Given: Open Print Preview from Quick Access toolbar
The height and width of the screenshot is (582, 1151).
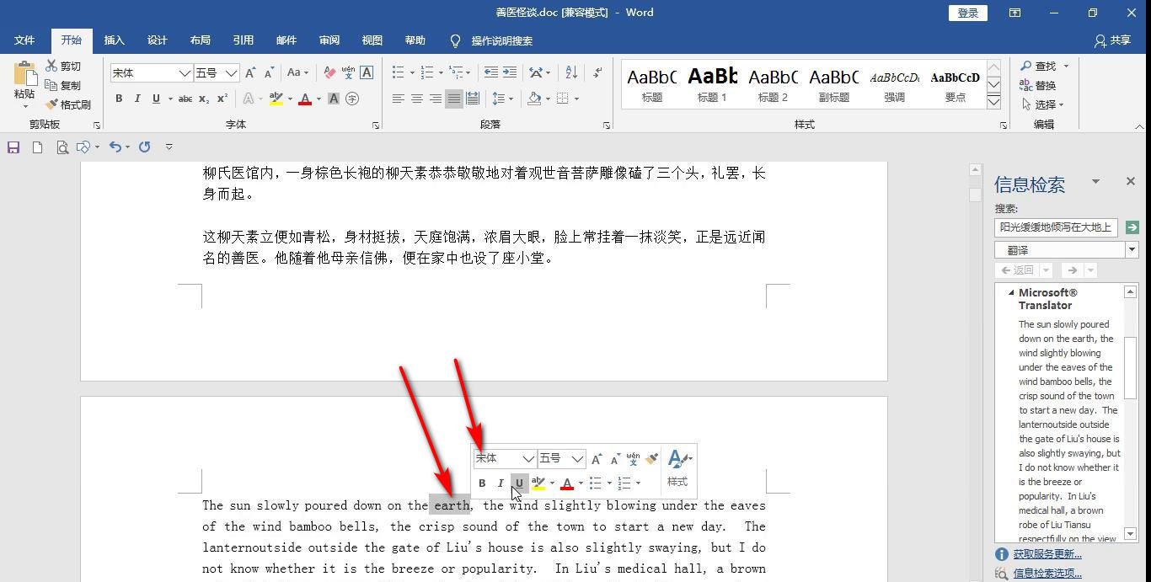Looking at the screenshot, I should click(x=62, y=147).
